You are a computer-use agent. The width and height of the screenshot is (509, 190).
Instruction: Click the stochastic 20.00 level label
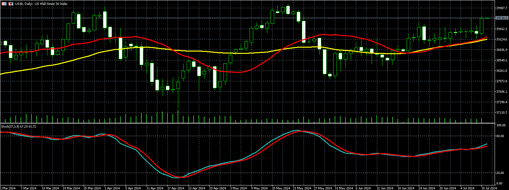[x=500, y=173]
